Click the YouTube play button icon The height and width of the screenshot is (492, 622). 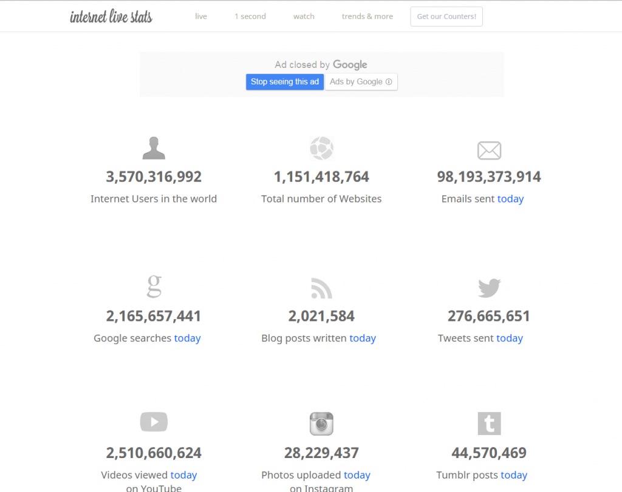(x=154, y=422)
